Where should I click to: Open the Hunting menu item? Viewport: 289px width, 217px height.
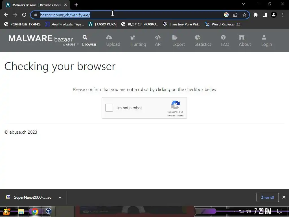(x=138, y=41)
